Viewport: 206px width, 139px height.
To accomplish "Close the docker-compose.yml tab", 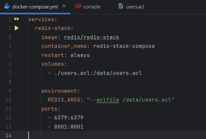I will [x=64, y=6].
